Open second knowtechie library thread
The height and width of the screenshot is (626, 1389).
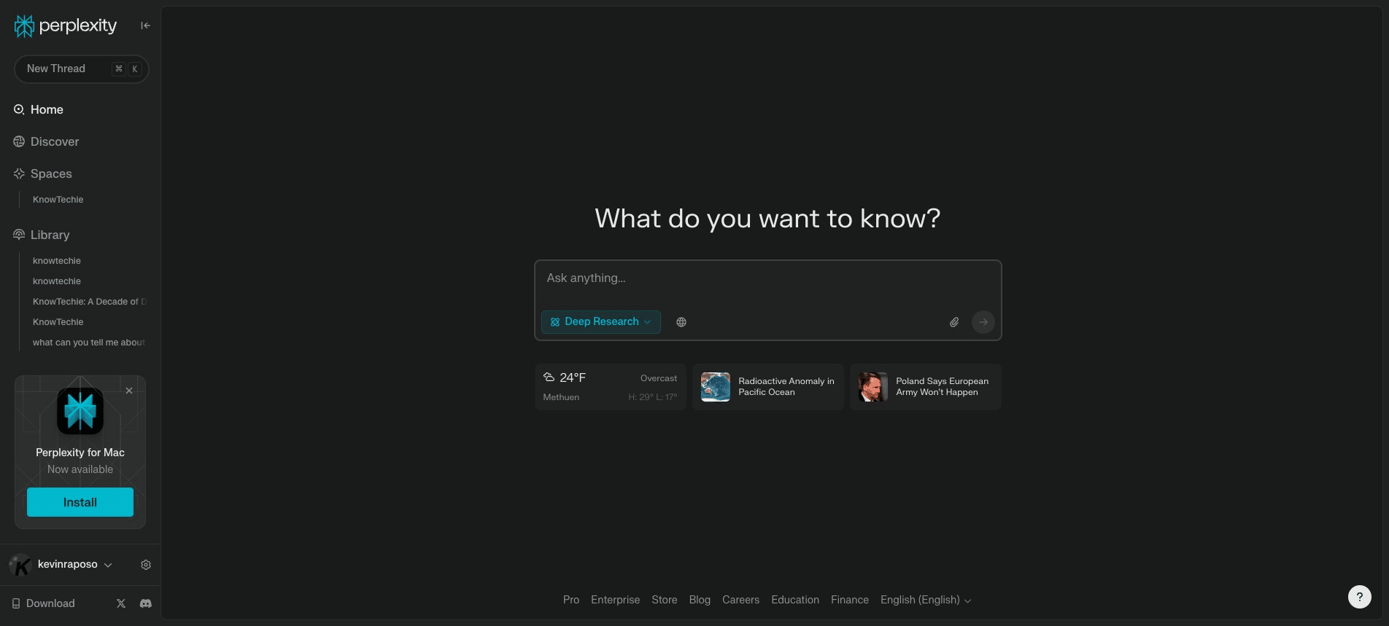pos(57,281)
